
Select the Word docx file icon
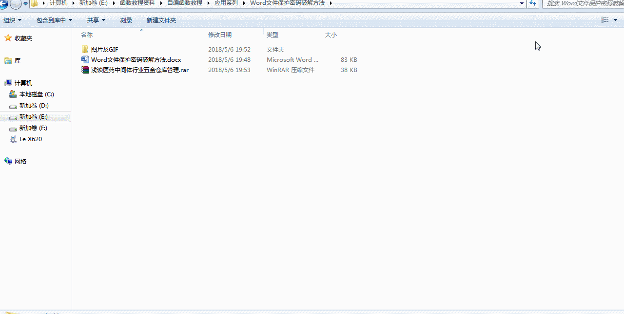[x=85, y=59]
